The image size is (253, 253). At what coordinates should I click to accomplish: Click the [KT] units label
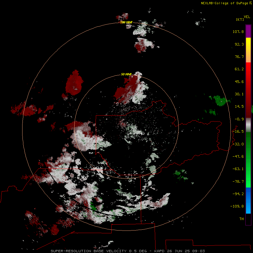pos(240,19)
